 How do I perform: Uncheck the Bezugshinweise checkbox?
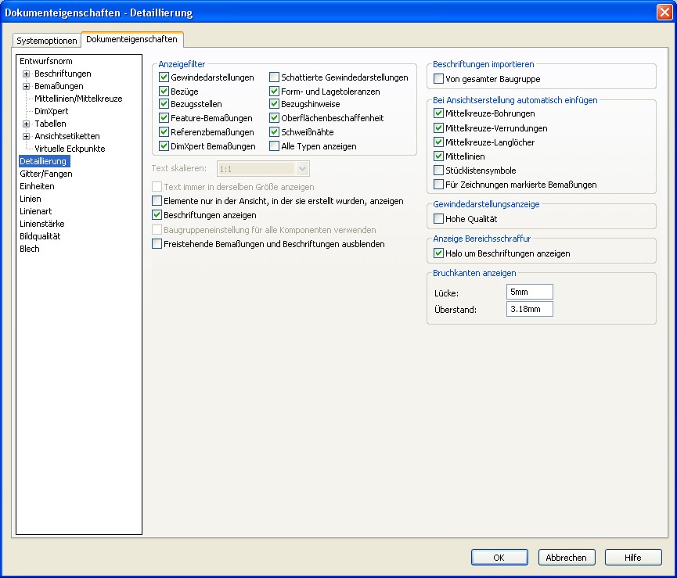coord(274,104)
